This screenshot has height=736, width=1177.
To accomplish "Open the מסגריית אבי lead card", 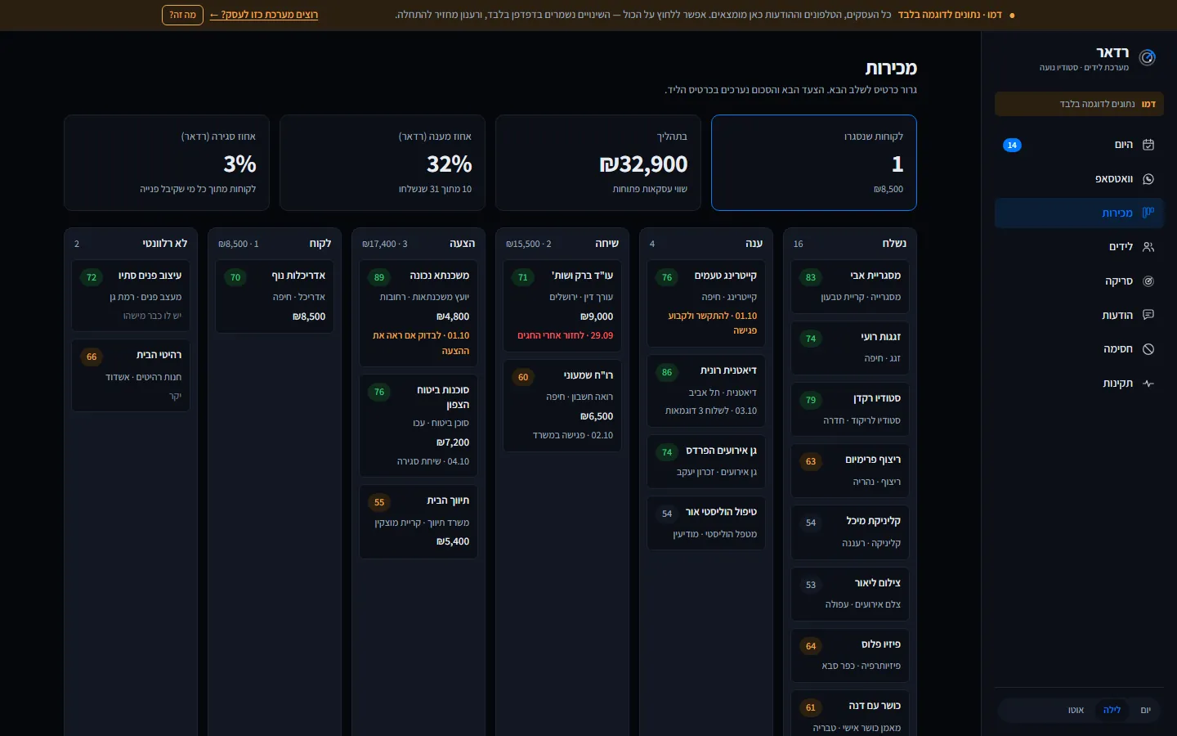I will tap(850, 287).
